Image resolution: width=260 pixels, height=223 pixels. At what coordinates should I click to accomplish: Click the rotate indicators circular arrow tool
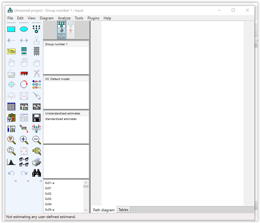click(x=24, y=85)
